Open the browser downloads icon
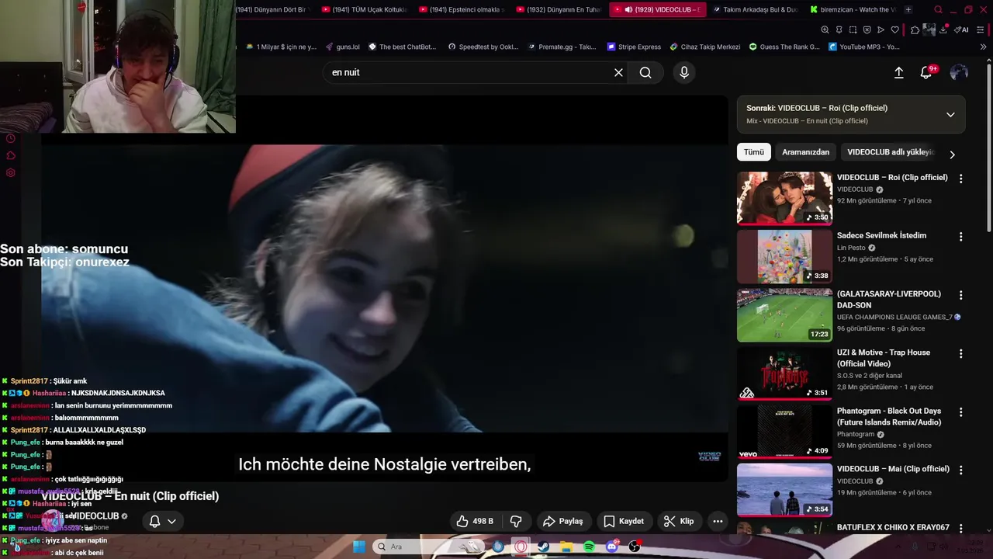 [943, 30]
